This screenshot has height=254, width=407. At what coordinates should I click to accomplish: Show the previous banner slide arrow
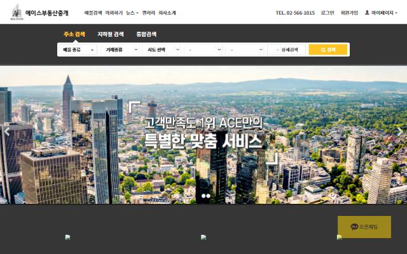click(x=7, y=131)
